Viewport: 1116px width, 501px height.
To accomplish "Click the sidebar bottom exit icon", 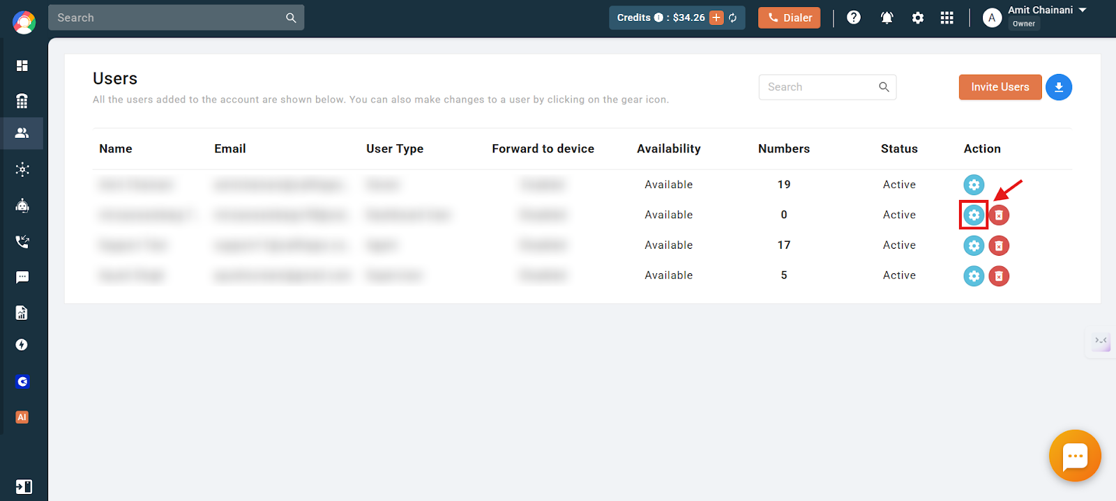I will click(x=23, y=486).
